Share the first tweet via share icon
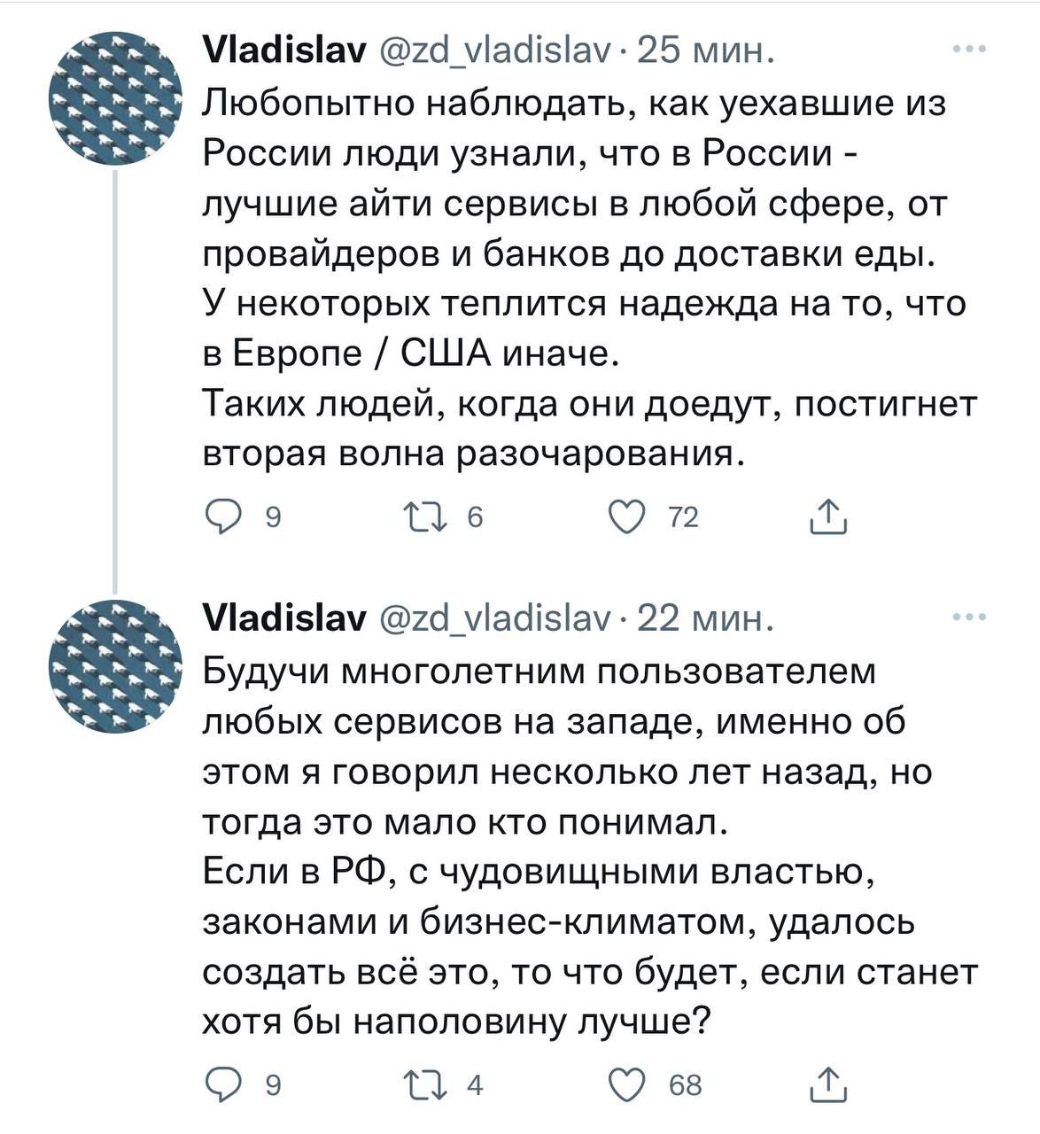Viewport: 1040px width, 1134px height. (827, 517)
